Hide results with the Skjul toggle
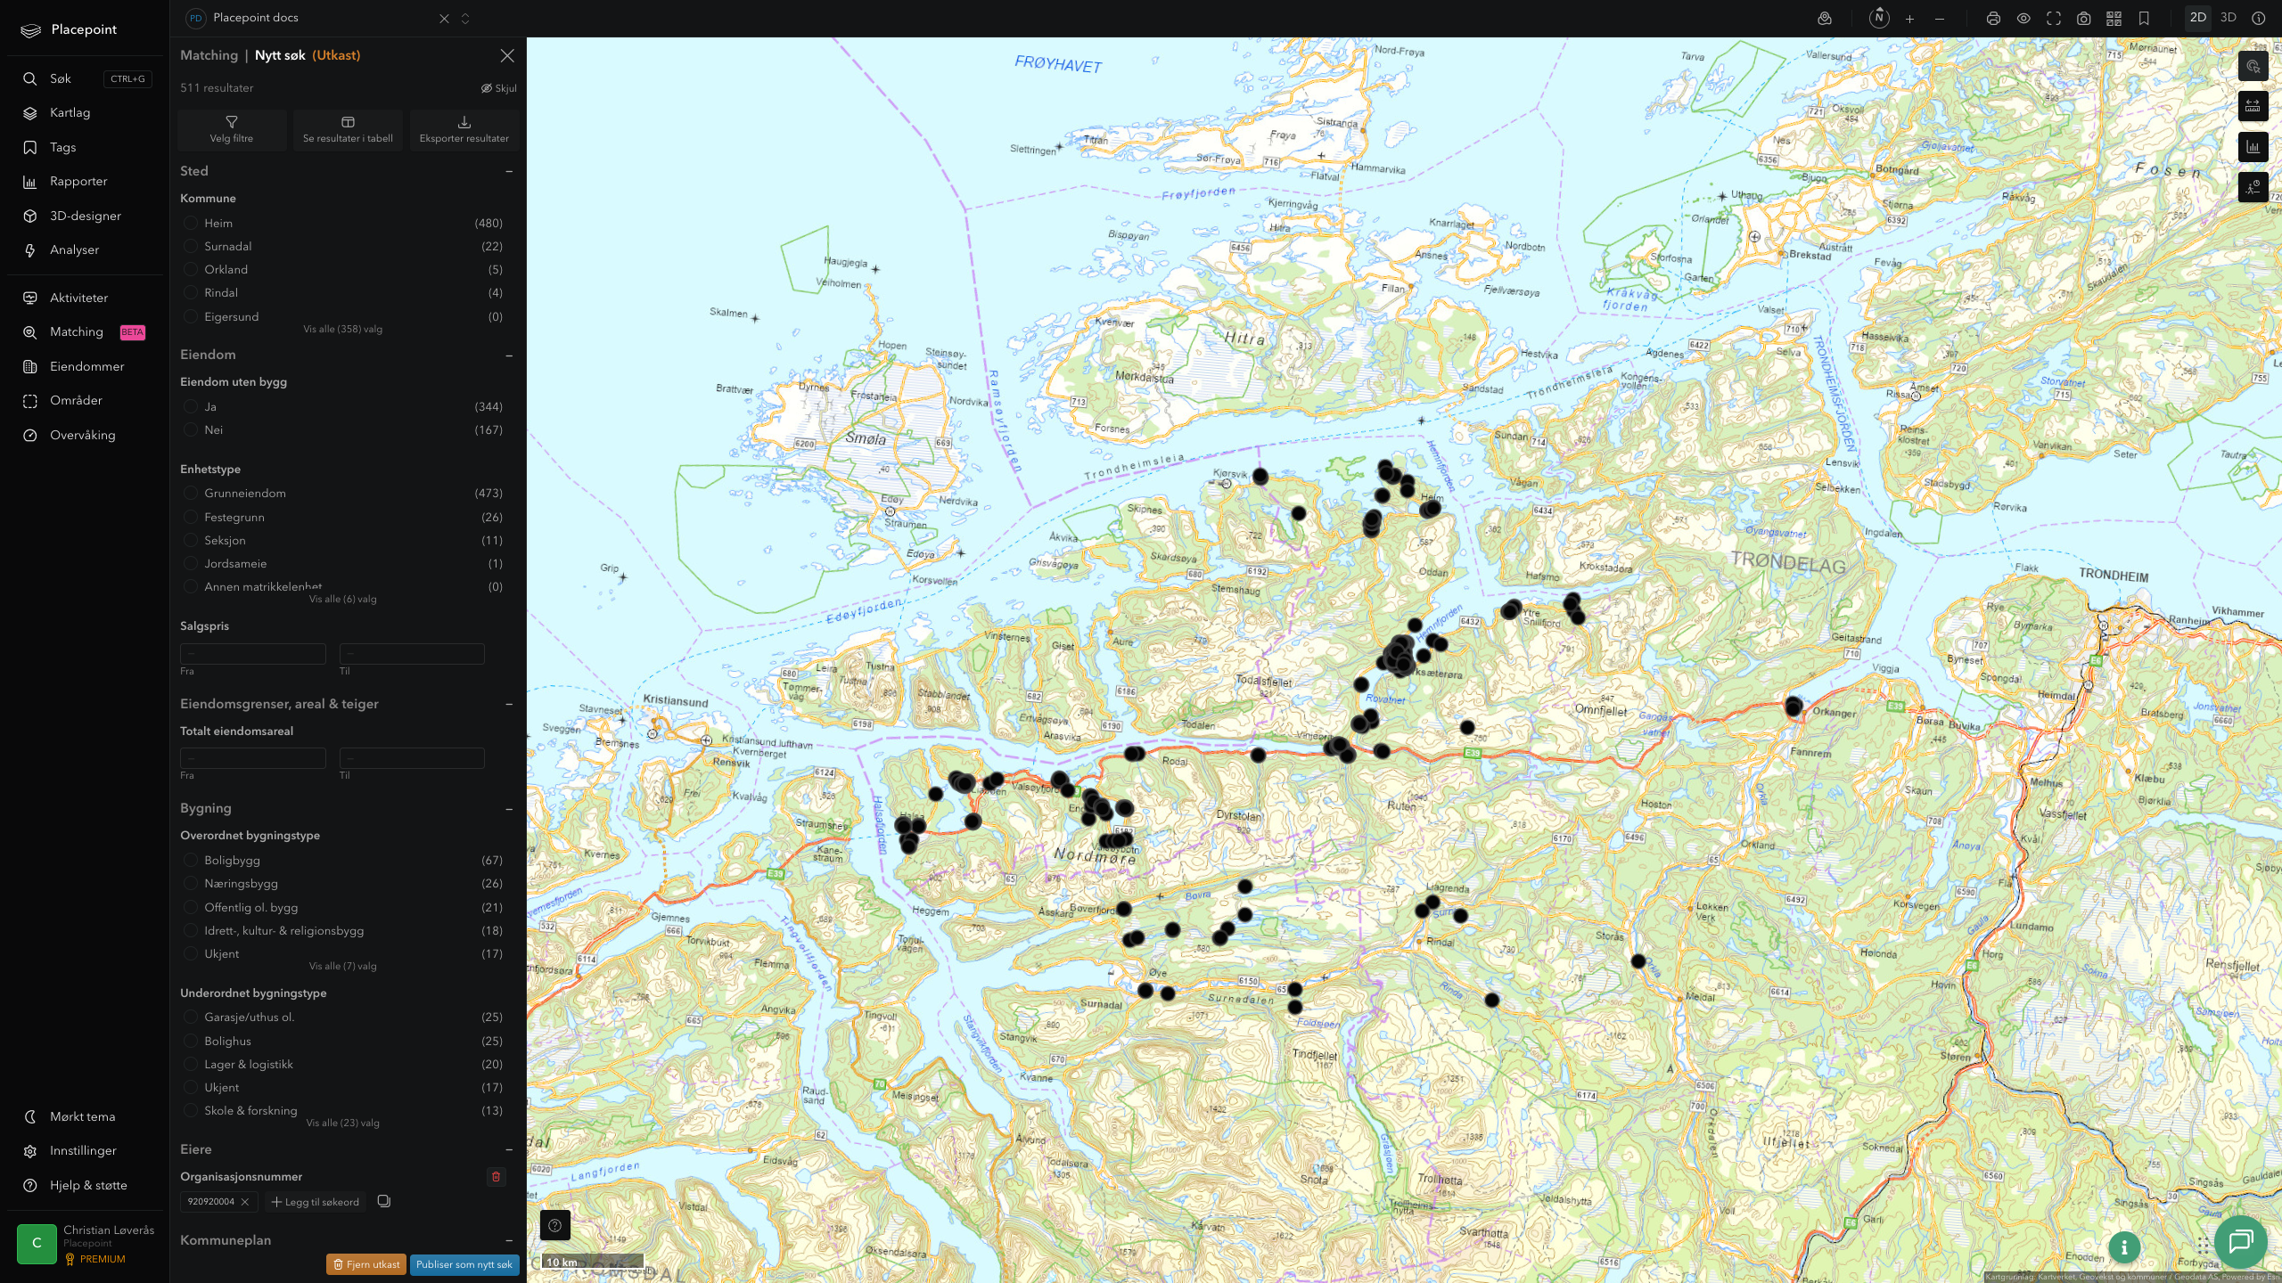Image resolution: width=2282 pixels, height=1283 pixels. point(499,88)
